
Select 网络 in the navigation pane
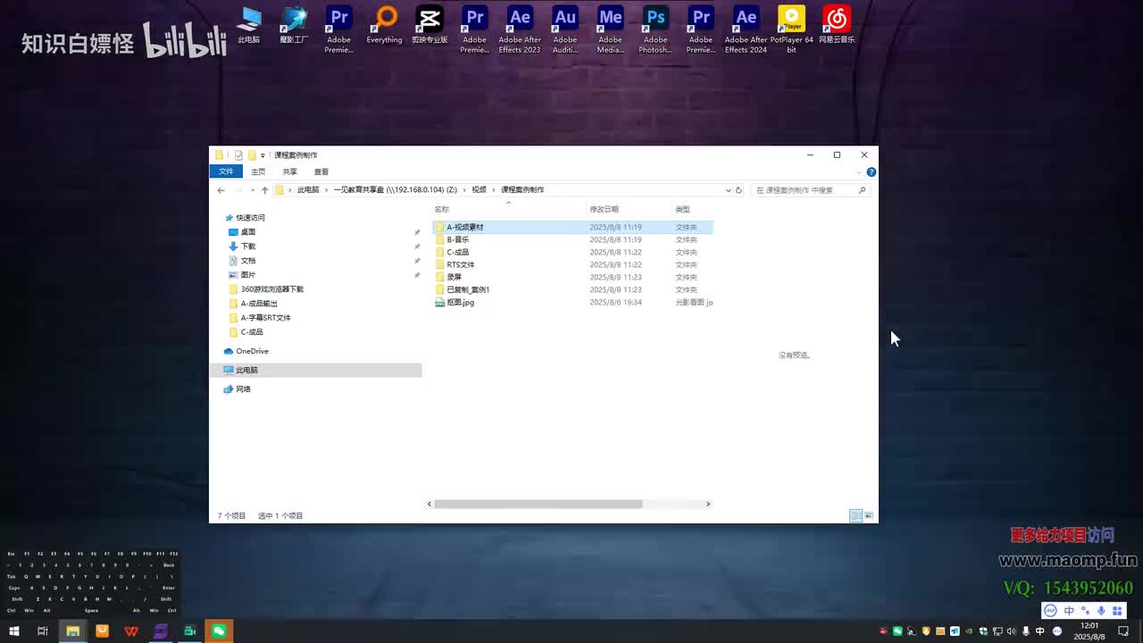pos(243,389)
